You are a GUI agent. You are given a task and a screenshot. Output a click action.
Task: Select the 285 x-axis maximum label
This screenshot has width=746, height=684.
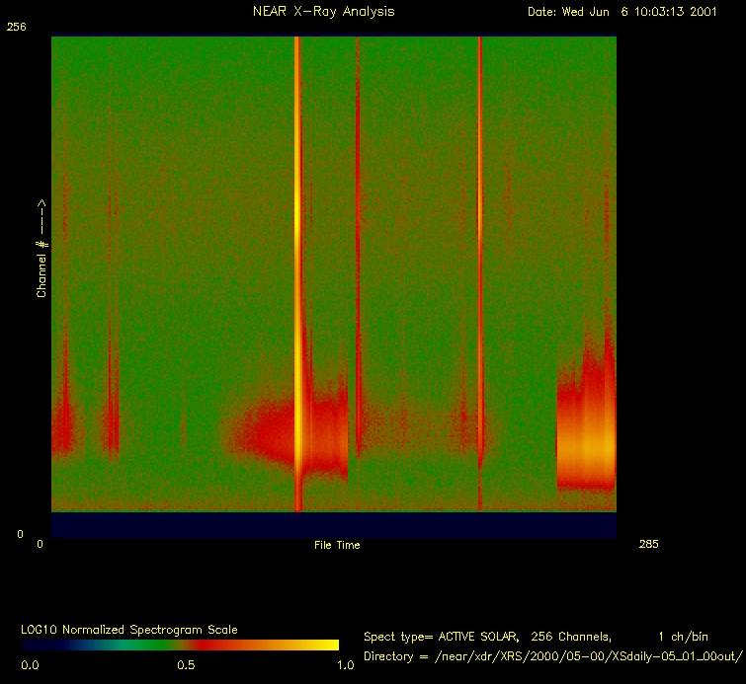pyautogui.click(x=648, y=544)
